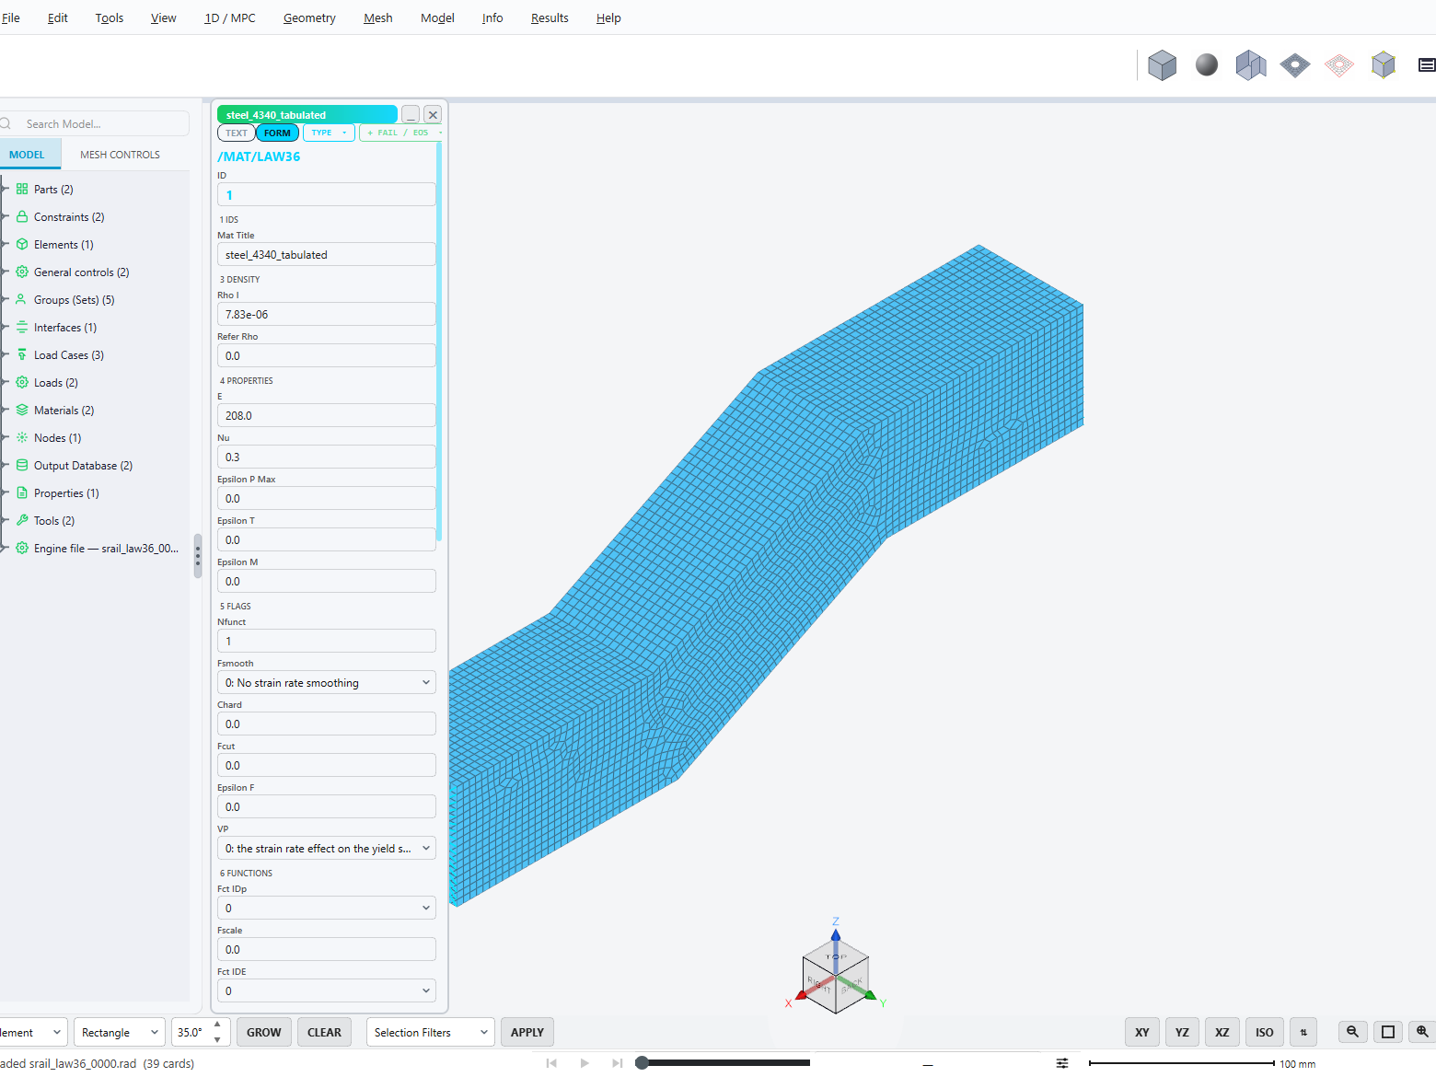Open the TYPE dropdown

[x=329, y=133]
